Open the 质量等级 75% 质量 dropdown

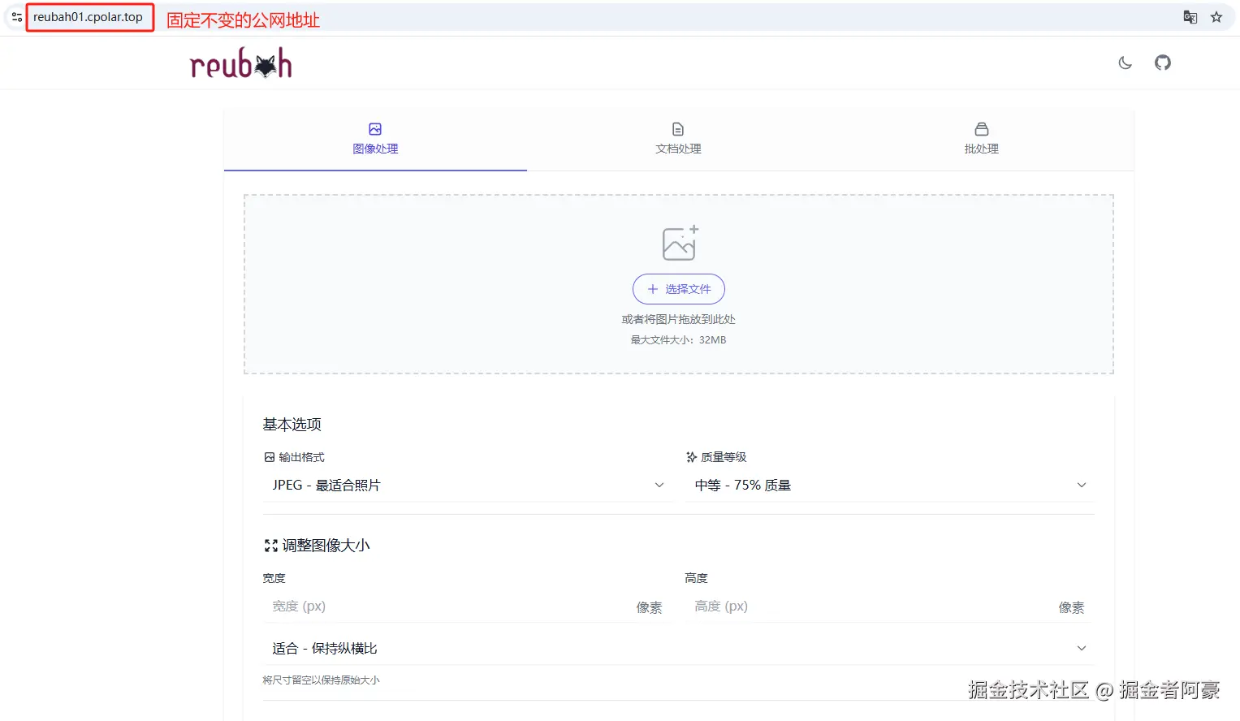point(890,485)
